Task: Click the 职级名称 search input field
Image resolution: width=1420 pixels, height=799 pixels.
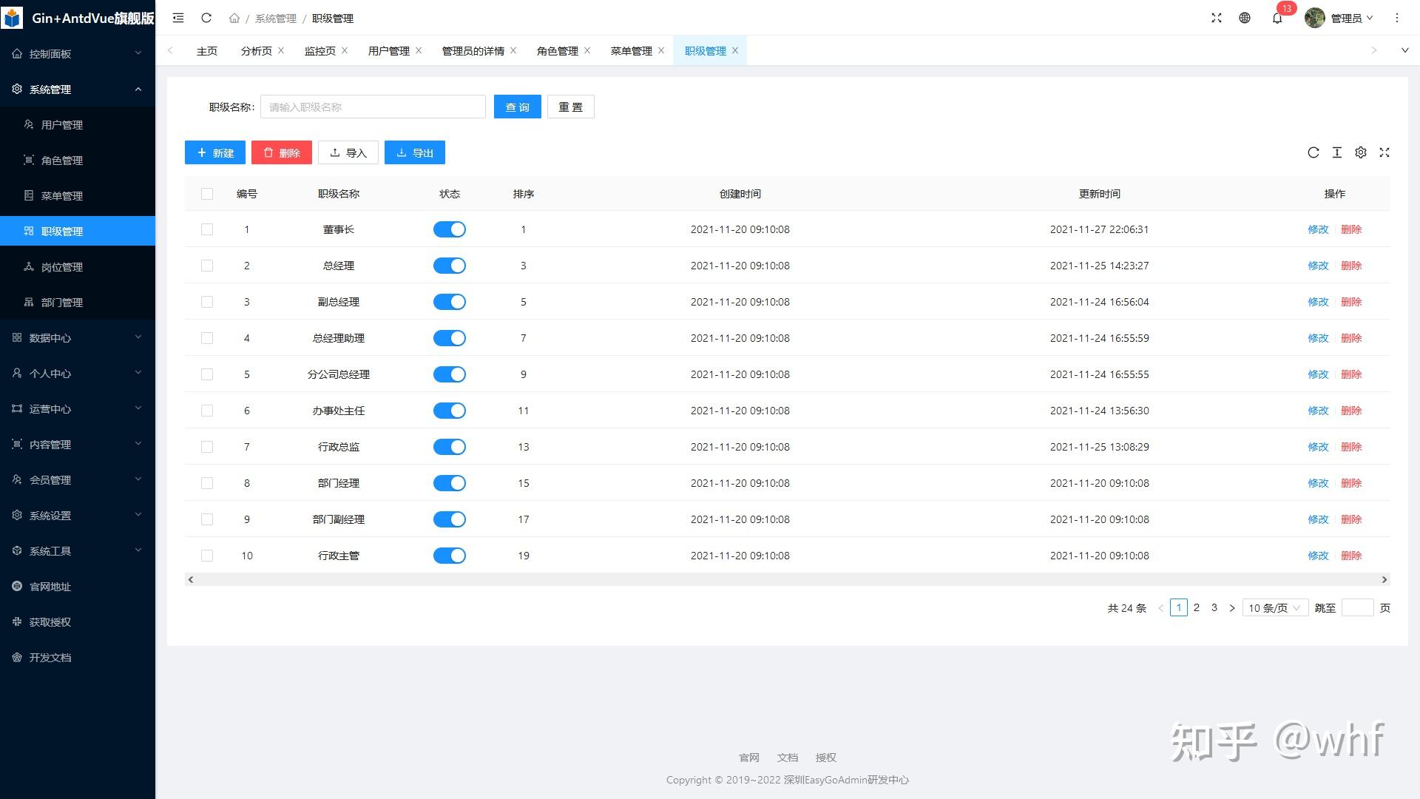Action: pos(373,106)
